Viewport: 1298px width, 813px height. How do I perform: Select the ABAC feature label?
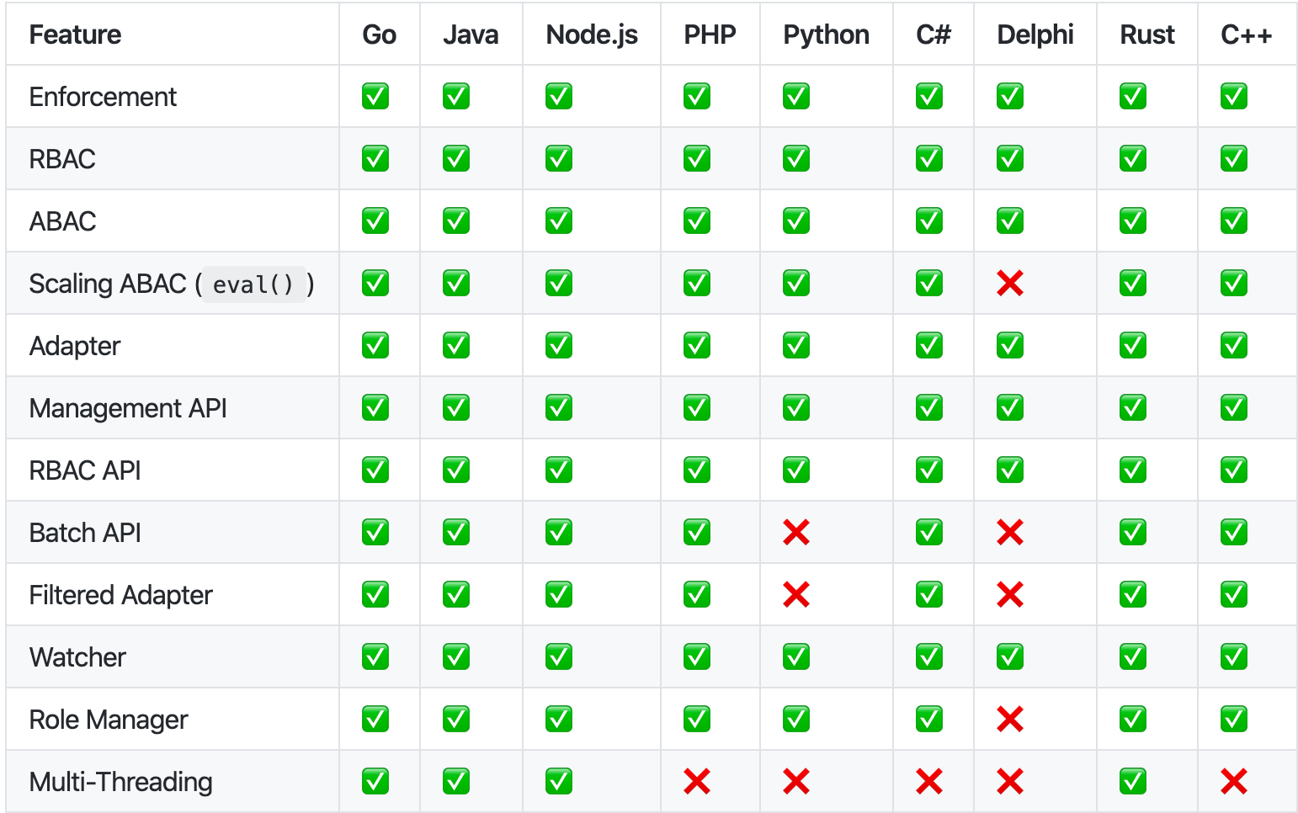62,221
